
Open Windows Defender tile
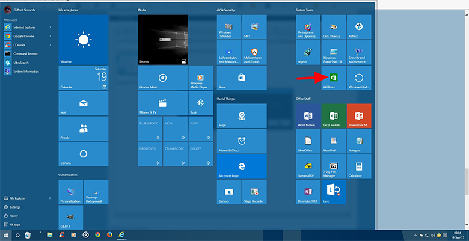coord(229,27)
